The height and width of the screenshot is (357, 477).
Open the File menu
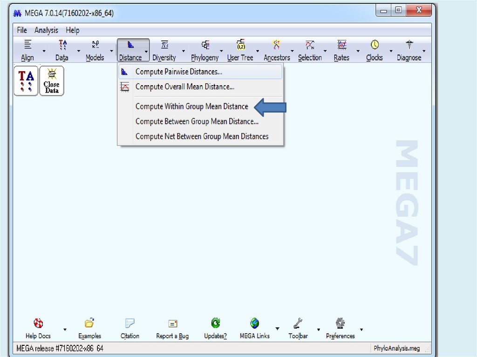(22, 30)
